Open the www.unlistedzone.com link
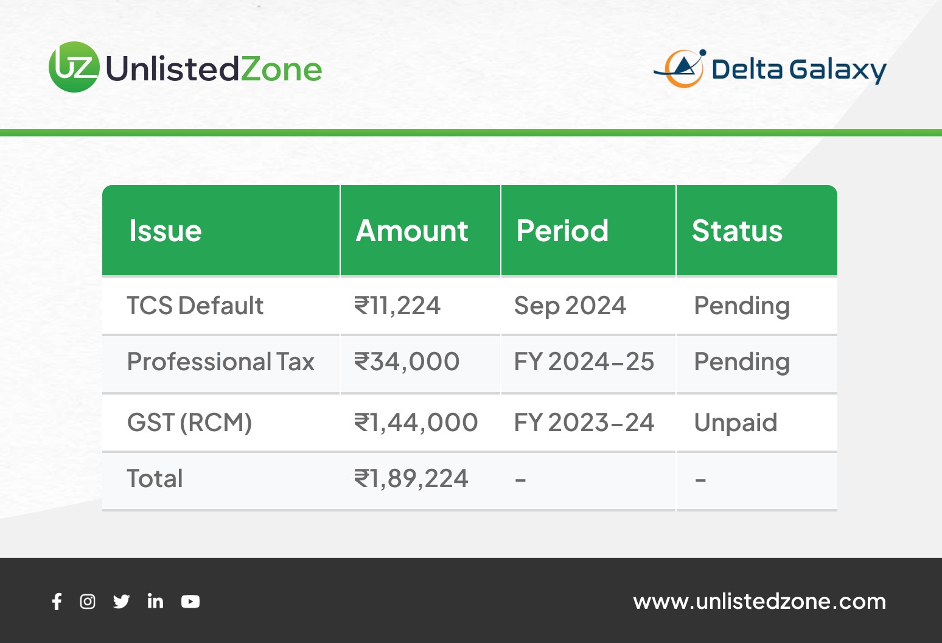 pos(759,602)
